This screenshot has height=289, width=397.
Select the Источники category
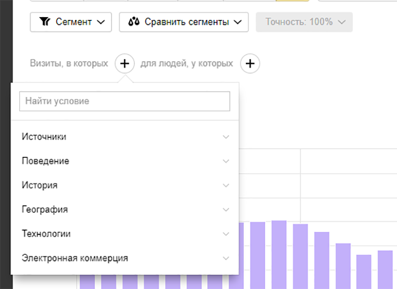pyautogui.click(x=44, y=137)
